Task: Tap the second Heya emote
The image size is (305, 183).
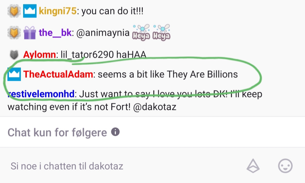Action: coord(161,32)
